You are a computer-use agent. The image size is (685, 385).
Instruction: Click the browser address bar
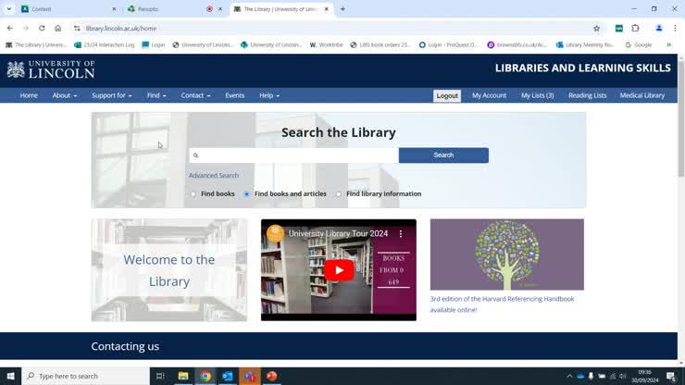coord(334,29)
